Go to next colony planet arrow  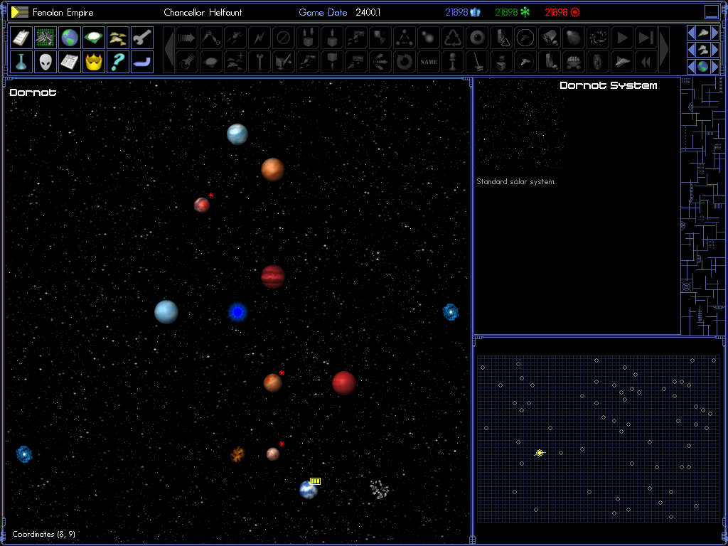(715, 67)
